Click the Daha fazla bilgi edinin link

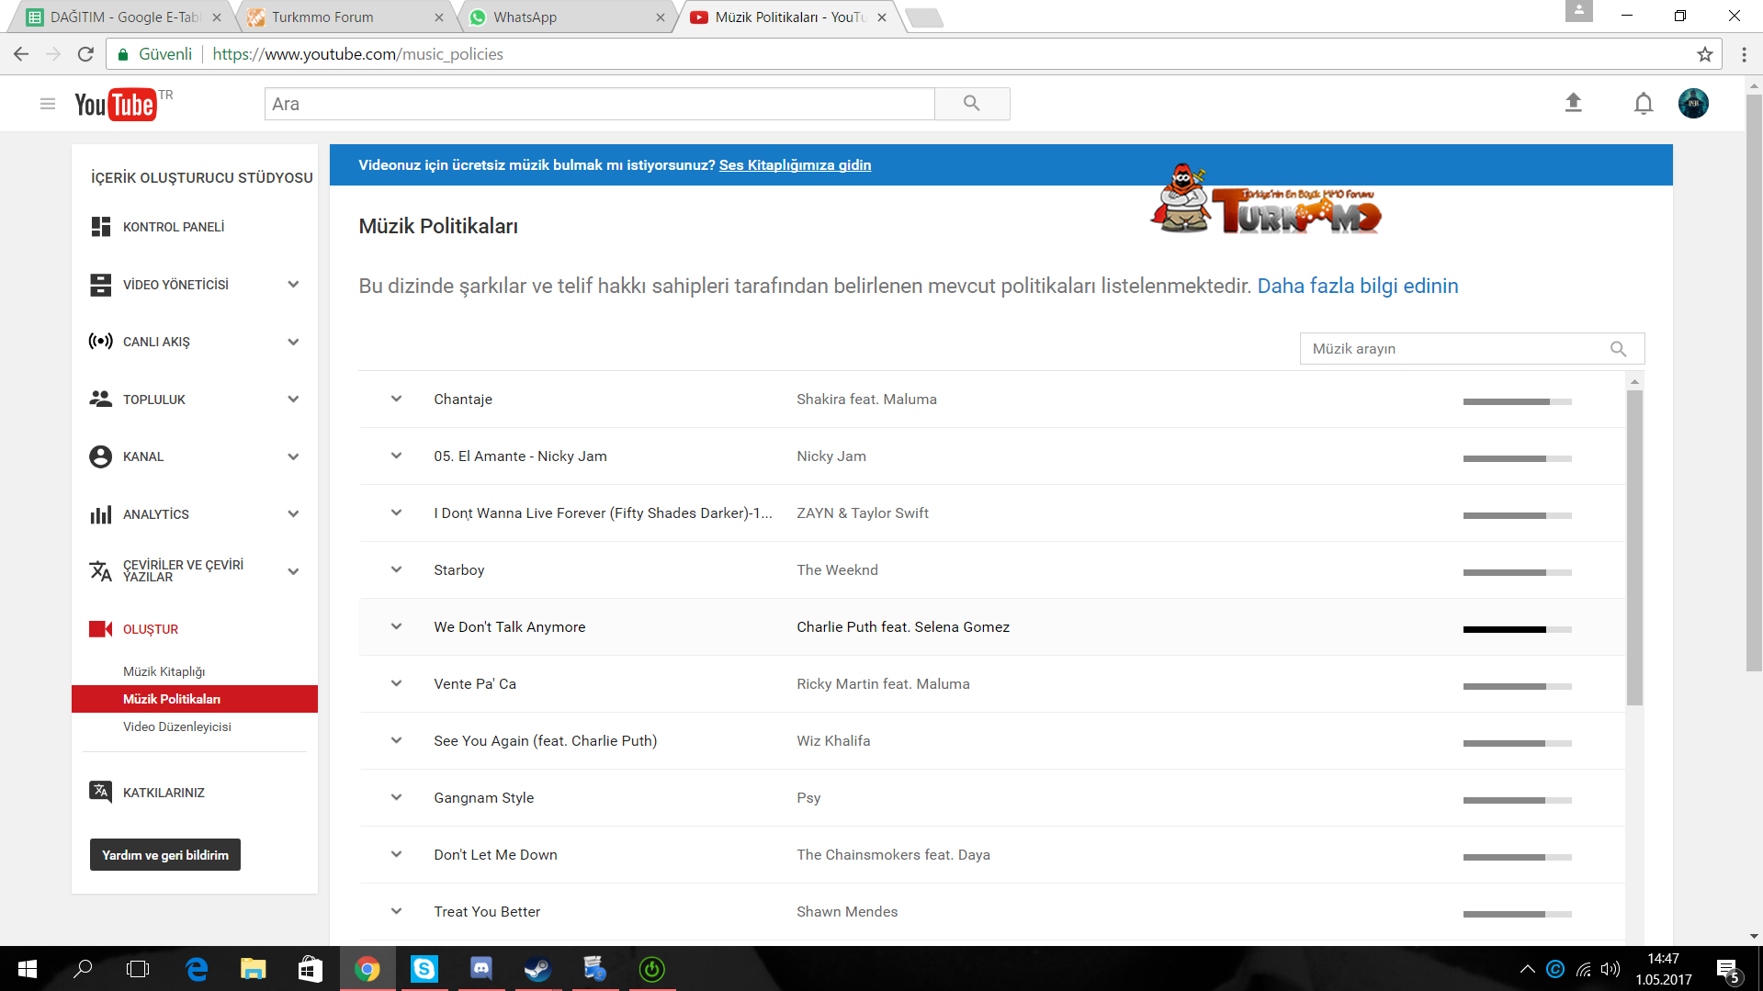pyautogui.click(x=1358, y=286)
